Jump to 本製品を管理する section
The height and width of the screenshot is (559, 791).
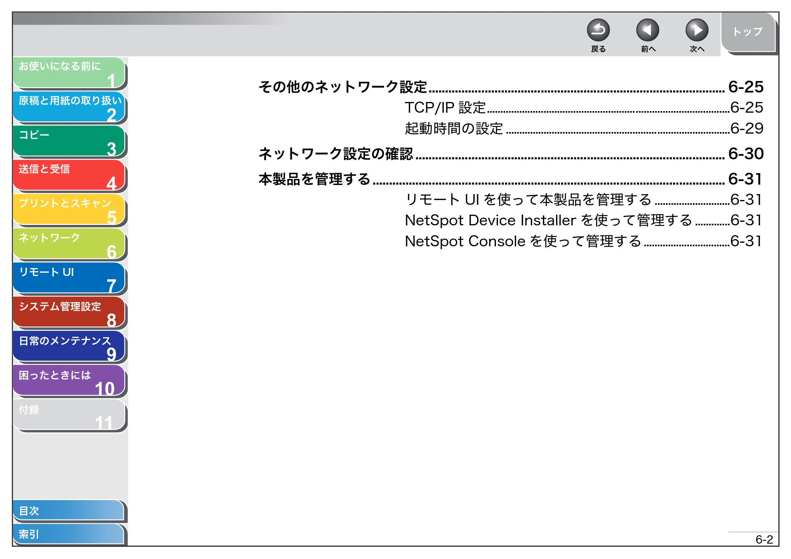[511, 179]
